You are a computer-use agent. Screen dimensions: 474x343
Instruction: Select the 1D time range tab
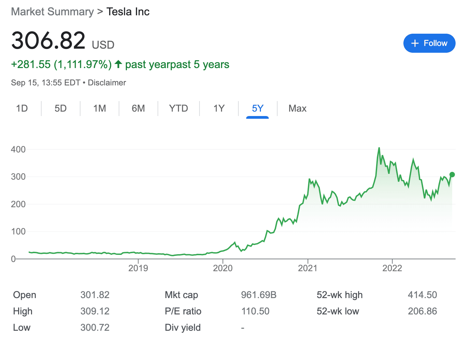tap(22, 108)
